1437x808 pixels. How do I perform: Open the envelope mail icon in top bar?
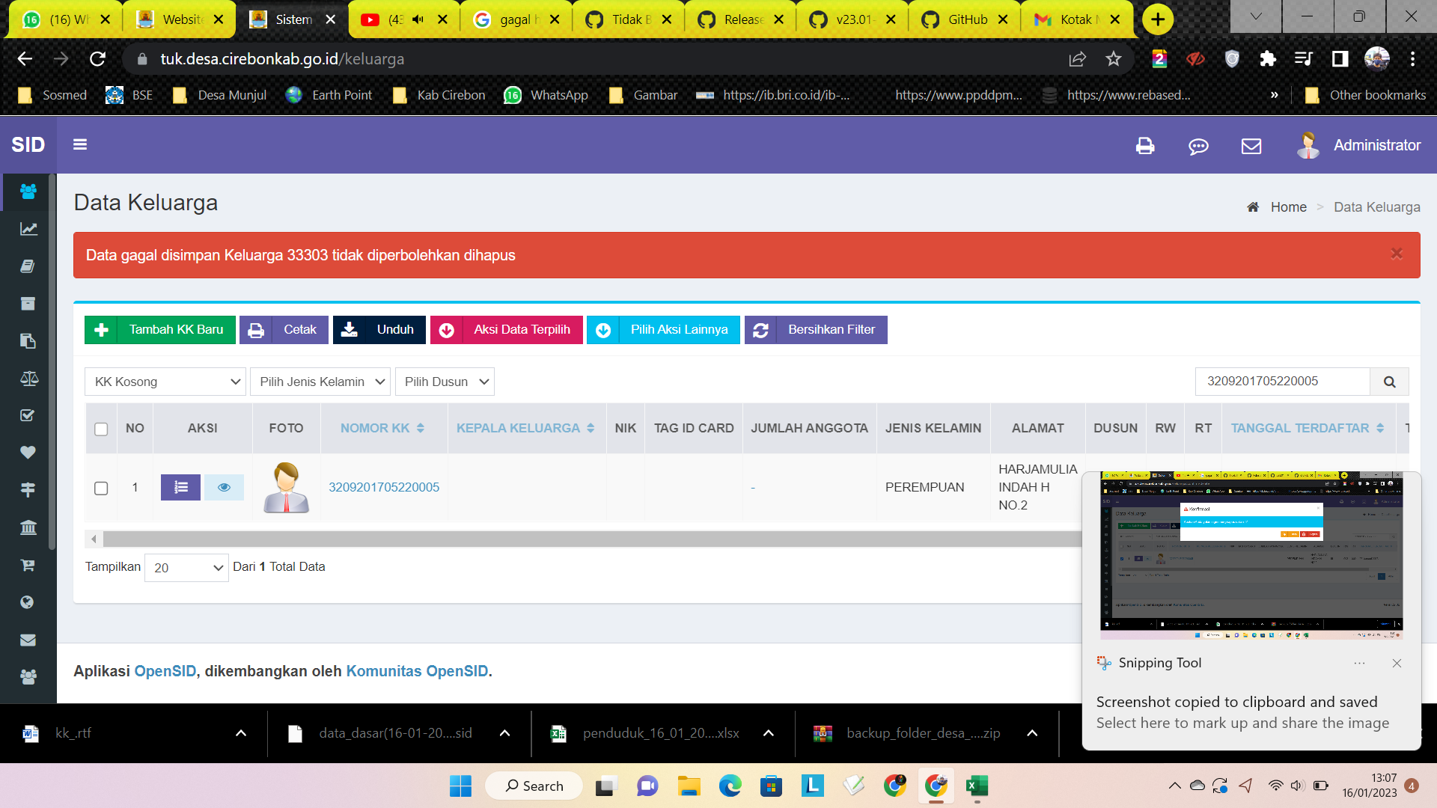pyautogui.click(x=1250, y=146)
